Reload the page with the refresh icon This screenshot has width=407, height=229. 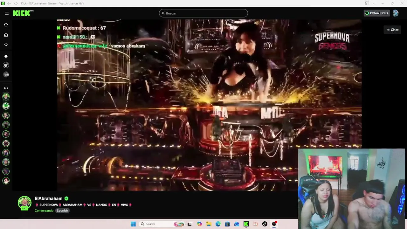pyautogui.click(x=16, y=3)
